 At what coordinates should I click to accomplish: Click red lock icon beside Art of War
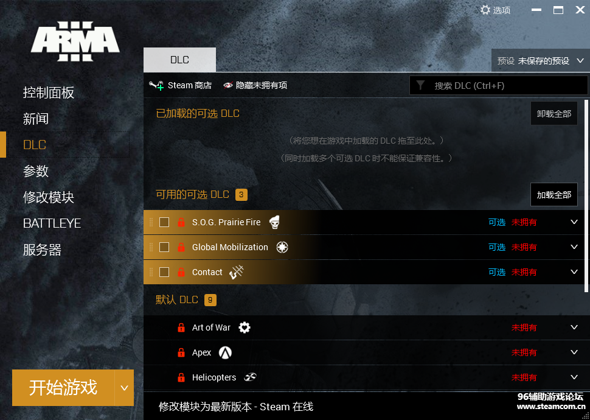[x=181, y=327]
